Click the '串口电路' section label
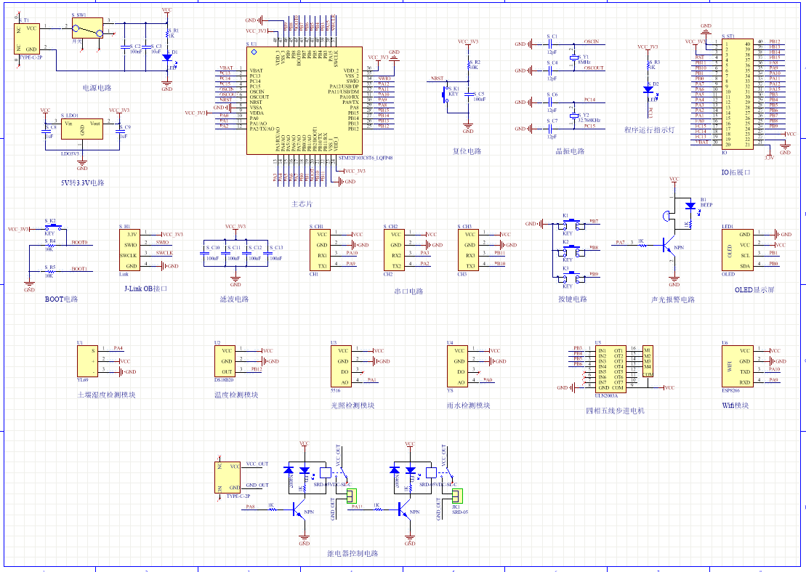 click(408, 291)
